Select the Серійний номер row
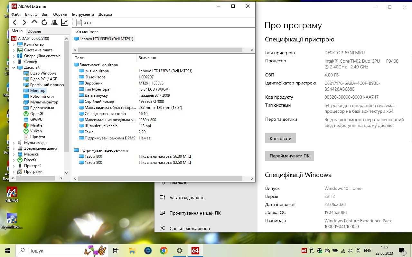This screenshot has height=257, width=412. (x=164, y=102)
